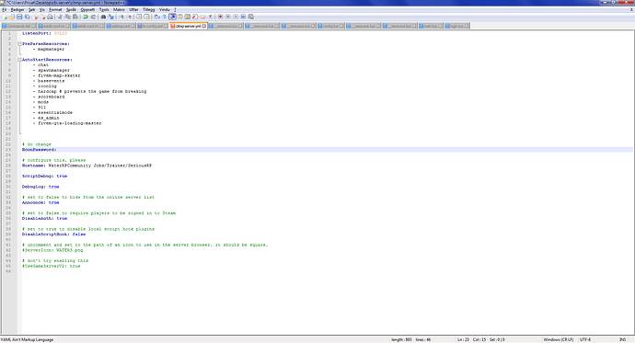Start macro recording with red record icon

pos(220,17)
